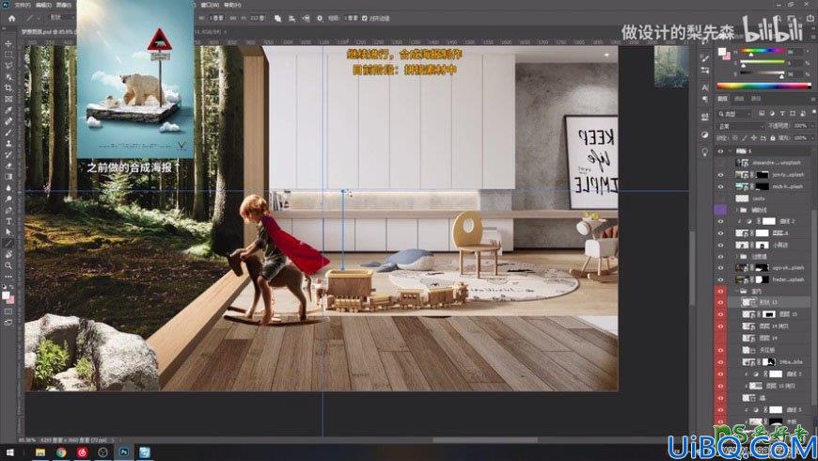Hide the mick-h…plash layer

click(x=720, y=186)
